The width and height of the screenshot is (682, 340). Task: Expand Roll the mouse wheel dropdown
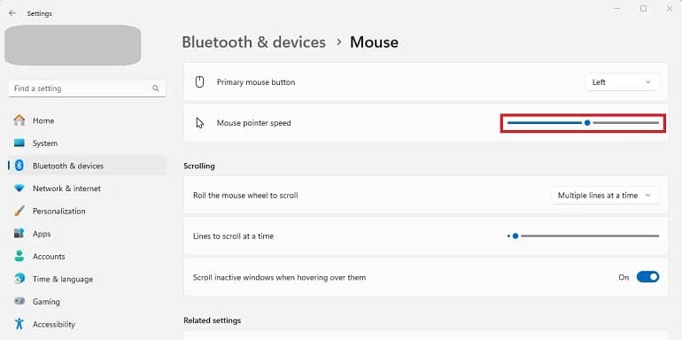tap(605, 195)
